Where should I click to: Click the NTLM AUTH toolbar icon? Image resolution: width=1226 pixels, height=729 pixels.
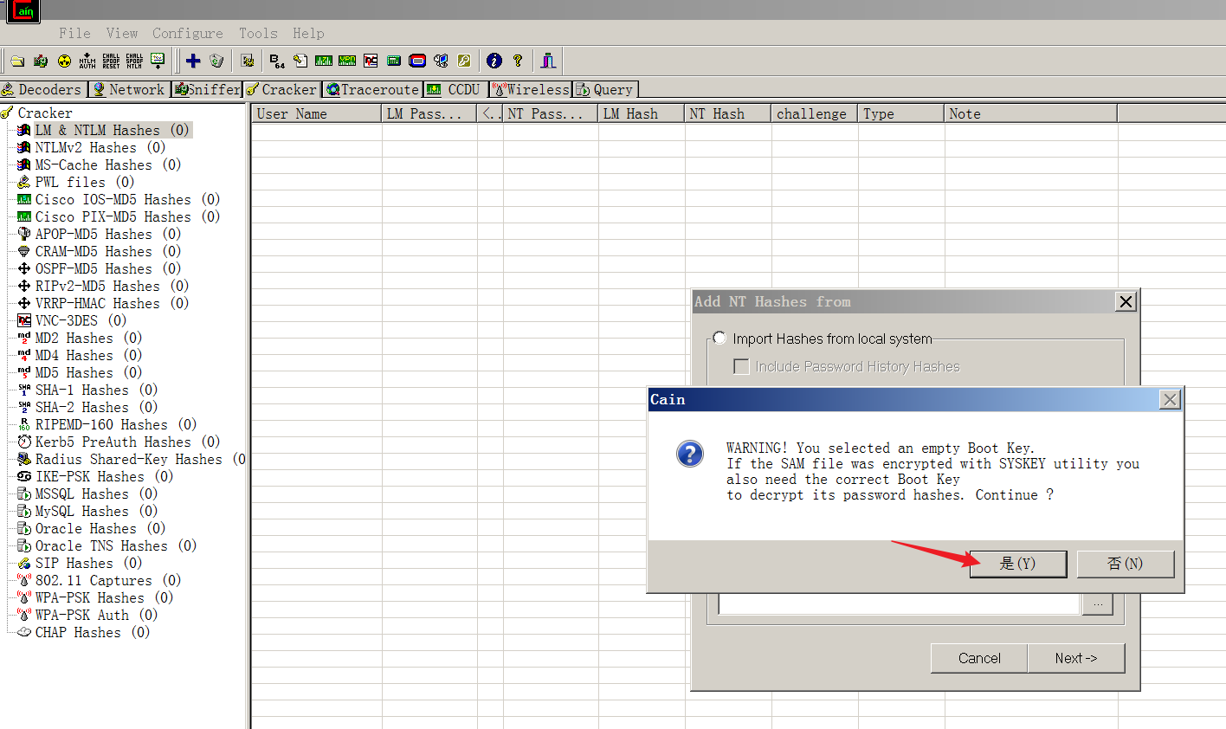87,61
